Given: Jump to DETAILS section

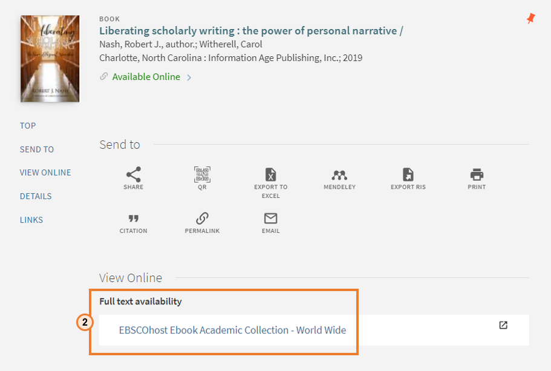Looking at the screenshot, I should click(x=36, y=196).
